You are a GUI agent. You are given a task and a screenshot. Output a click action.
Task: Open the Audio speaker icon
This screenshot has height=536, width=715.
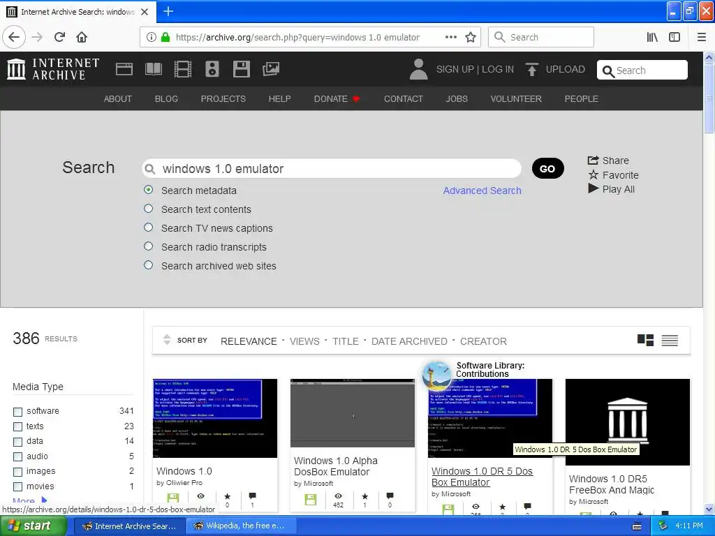point(212,69)
